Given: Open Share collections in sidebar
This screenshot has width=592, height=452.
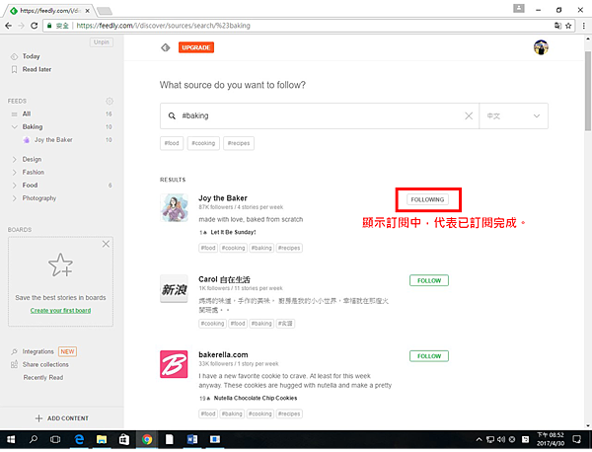Looking at the screenshot, I should [45, 365].
